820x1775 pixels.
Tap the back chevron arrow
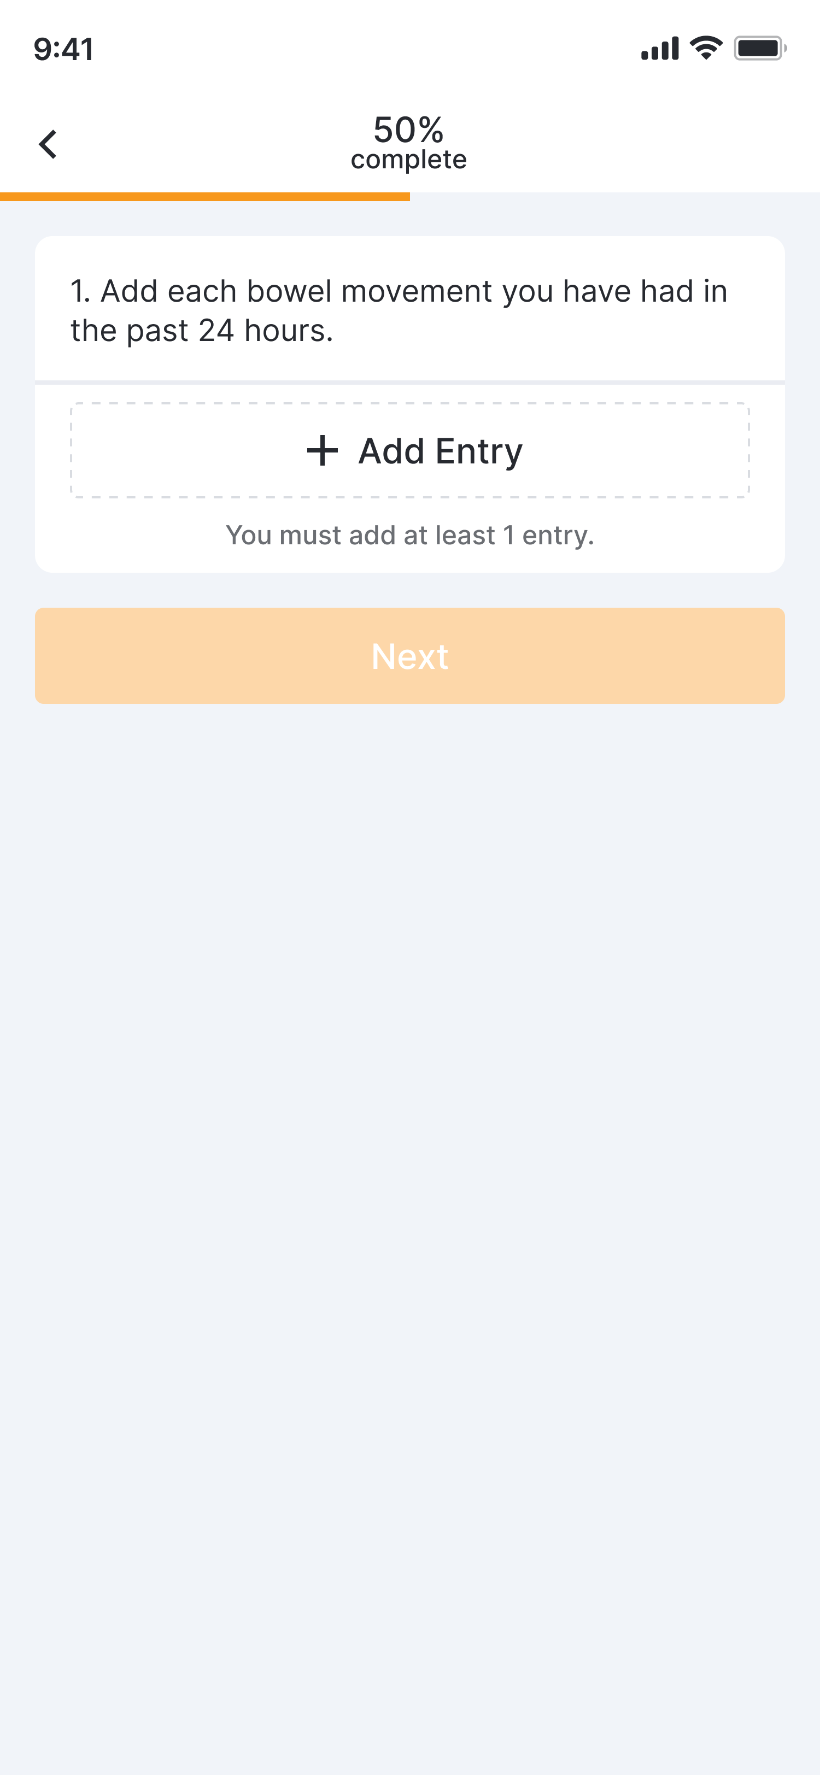(48, 144)
